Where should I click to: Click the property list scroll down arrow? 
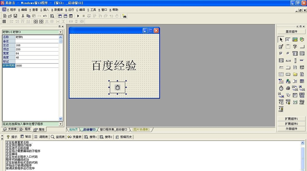tap(60, 119)
